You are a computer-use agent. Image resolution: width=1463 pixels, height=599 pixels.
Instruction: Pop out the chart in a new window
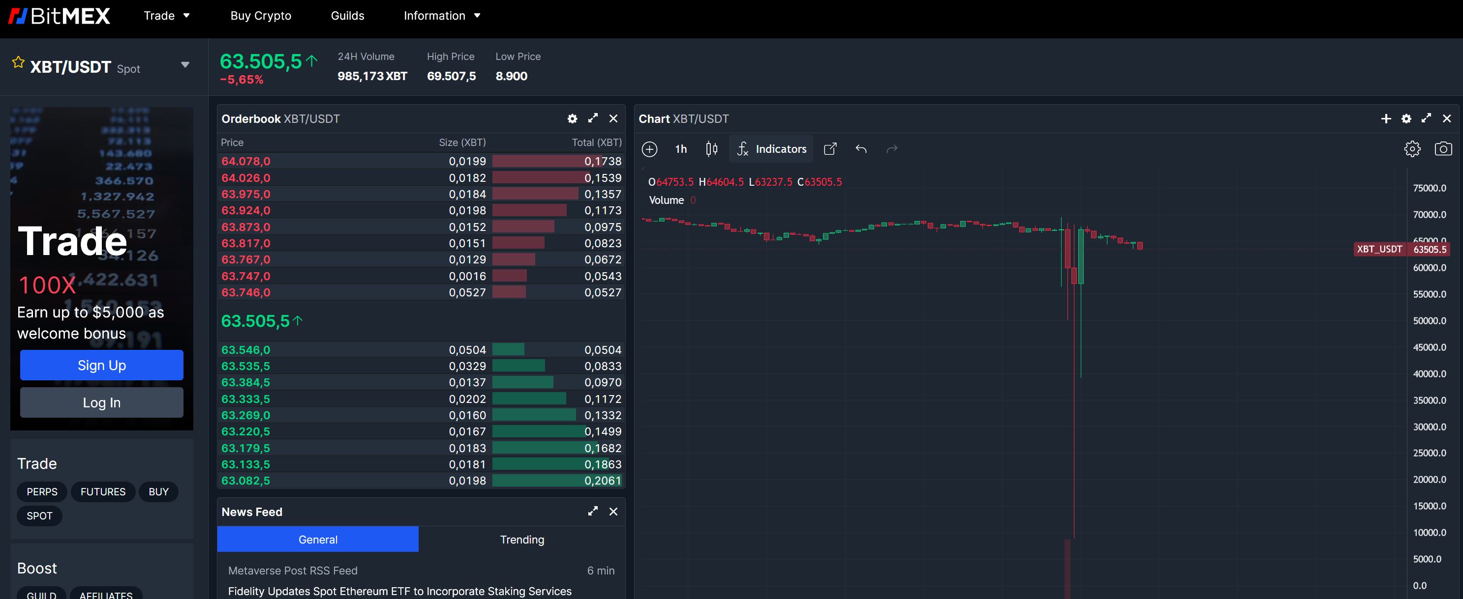[x=830, y=149]
